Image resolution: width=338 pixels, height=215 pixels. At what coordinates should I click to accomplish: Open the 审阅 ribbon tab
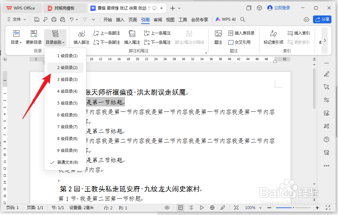(x=158, y=20)
